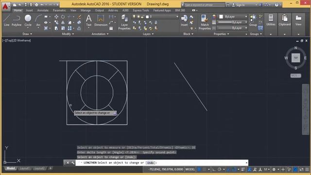
Task: Expand the Annotation panel
Action: [x=100, y=34]
